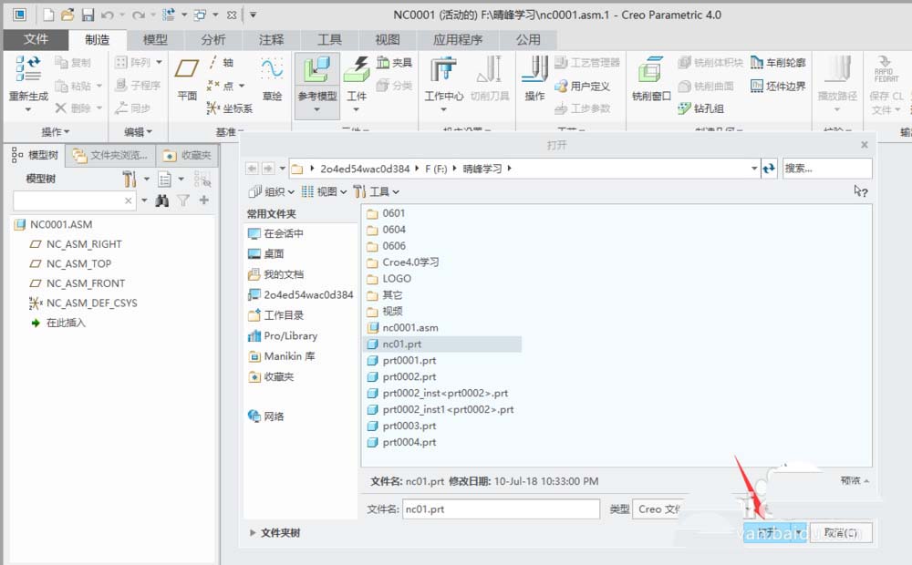
Task: Click the File name input field
Action: click(501, 509)
